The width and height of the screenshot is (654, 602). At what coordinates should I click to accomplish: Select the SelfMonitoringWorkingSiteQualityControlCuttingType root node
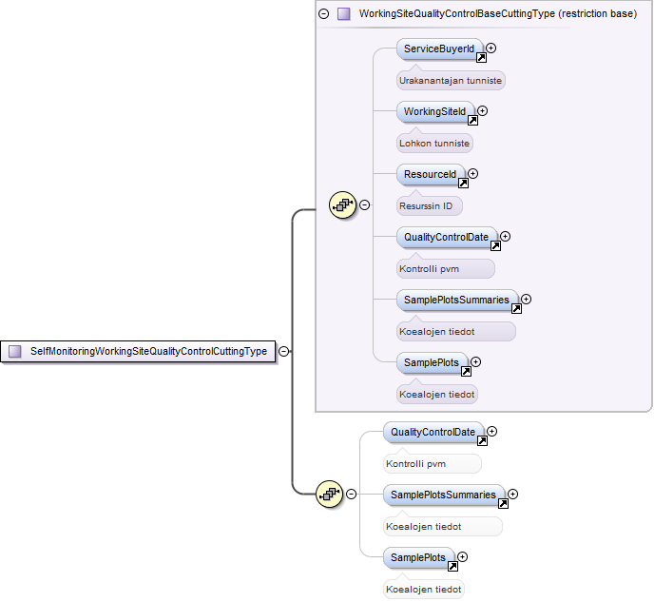[138, 351]
